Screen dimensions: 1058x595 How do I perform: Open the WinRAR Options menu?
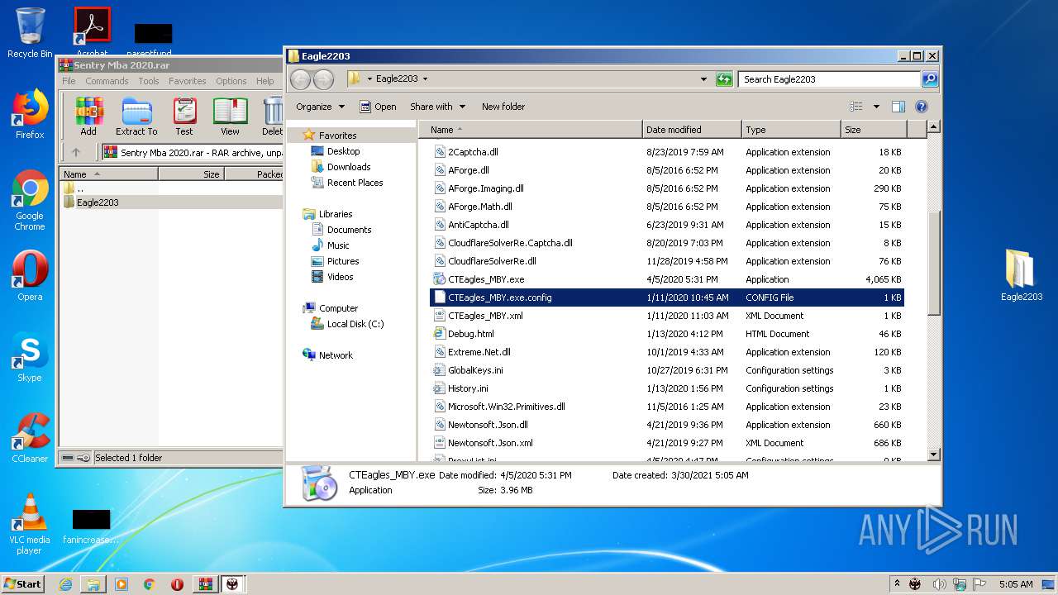231,81
